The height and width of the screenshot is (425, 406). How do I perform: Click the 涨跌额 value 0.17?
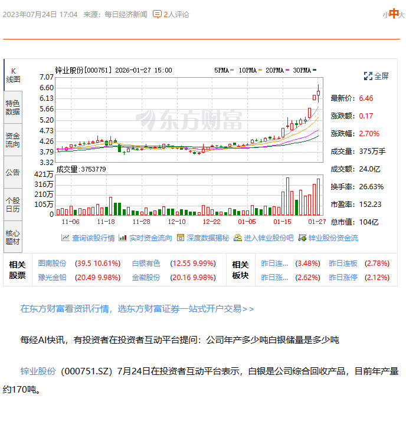pyautogui.click(x=366, y=116)
